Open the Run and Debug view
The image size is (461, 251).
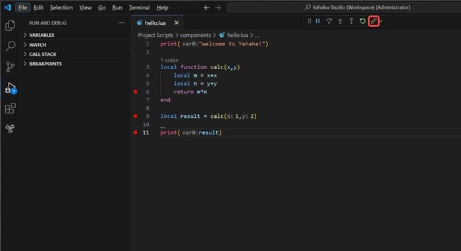point(11,88)
